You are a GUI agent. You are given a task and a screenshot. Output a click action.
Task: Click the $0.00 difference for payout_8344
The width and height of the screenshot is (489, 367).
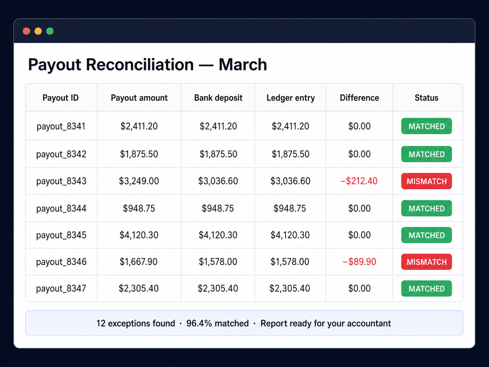359,208
